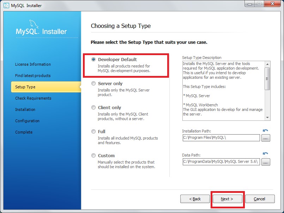
Task: Select the Developer Default radio button
Action: pyautogui.click(x=93, y=59)
